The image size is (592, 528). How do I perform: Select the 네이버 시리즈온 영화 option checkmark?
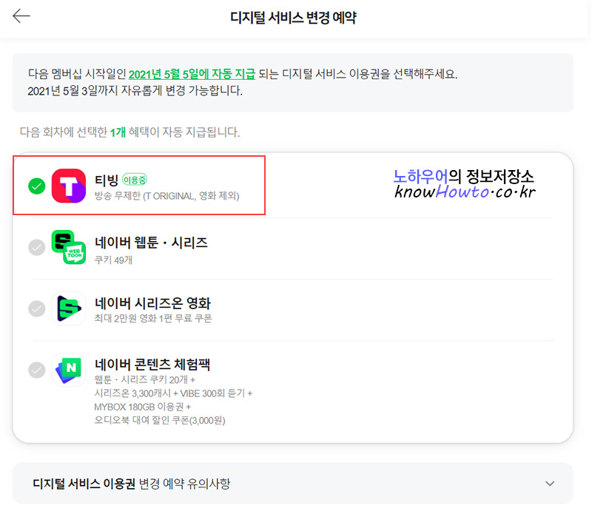(x=36, y=308)
